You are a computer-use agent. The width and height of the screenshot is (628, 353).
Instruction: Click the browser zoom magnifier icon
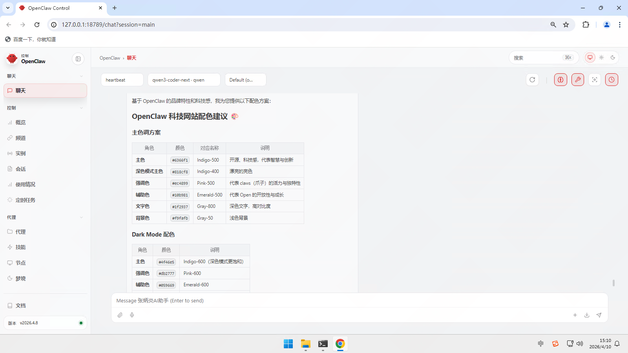(x=553, y=25)
